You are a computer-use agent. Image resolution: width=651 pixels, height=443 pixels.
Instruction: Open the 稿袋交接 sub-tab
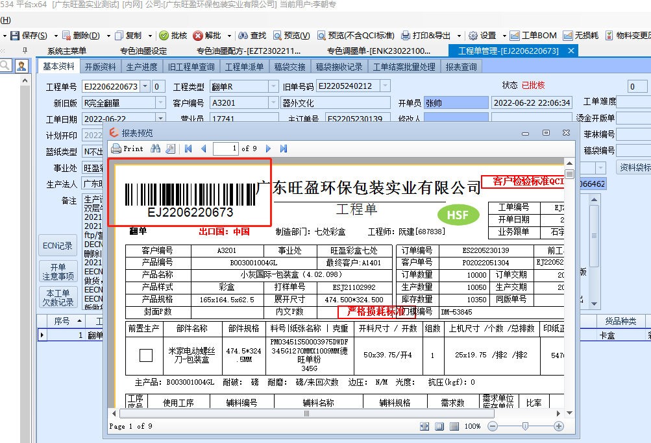(x=289, y=67)
